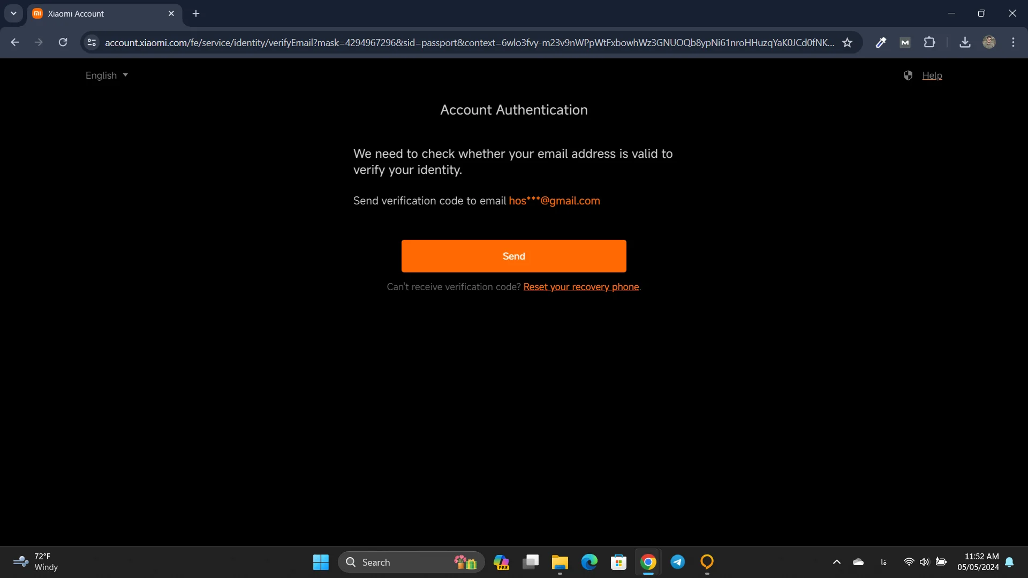Screen dimensions: 1028x578
Task: Open Chrome three-dot menu
Action: pyautogui.click(x=1013, y=42)
